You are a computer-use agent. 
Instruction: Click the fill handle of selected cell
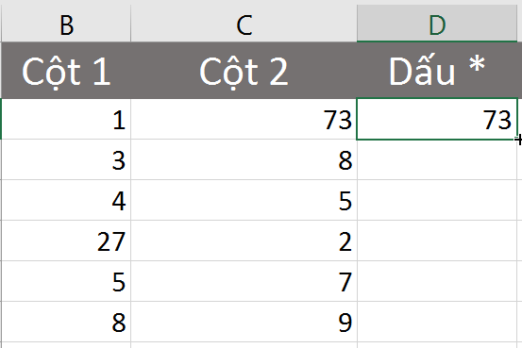point(517,140)
